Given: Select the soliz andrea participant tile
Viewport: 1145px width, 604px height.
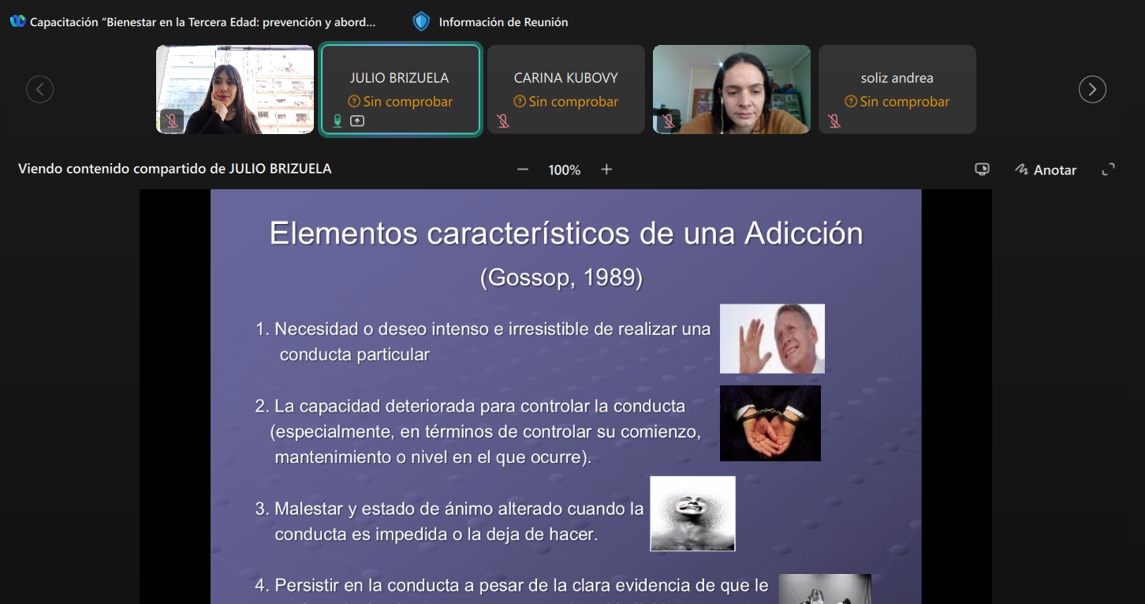Looking at the screenshot, I should (897, 79).
